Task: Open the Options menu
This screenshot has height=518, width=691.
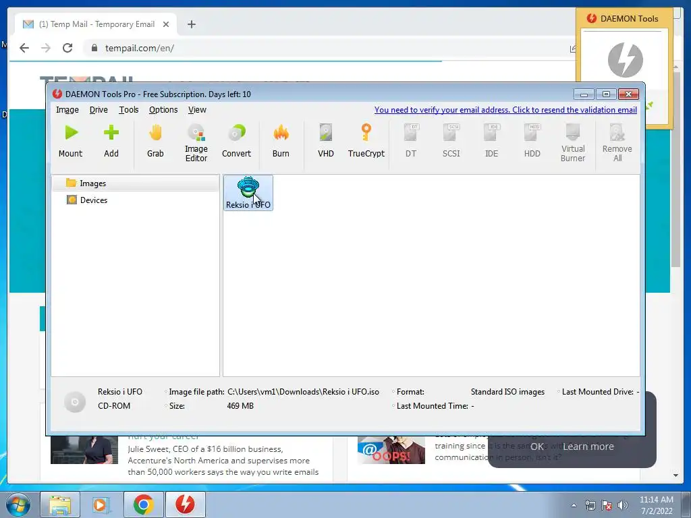Action: pos(163,110)
